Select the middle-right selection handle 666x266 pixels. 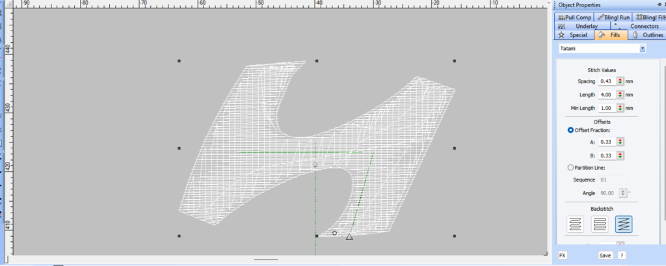click(x=455, y=148)
